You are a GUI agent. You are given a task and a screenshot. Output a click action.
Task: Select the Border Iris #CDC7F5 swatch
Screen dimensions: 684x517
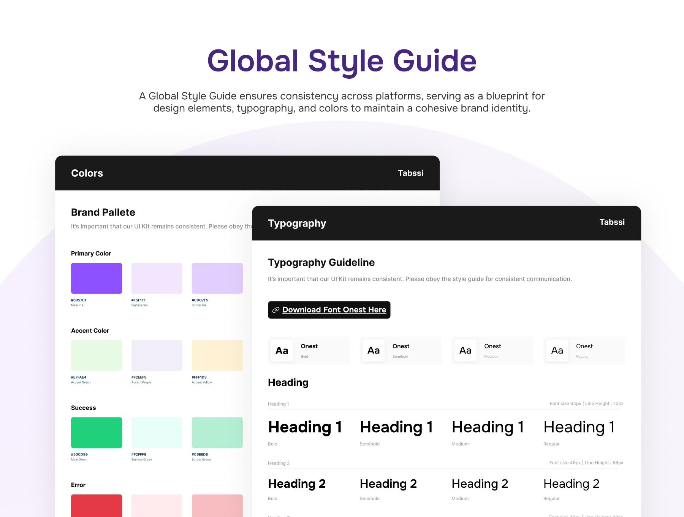pyautogui.click(x=217, y=278)
